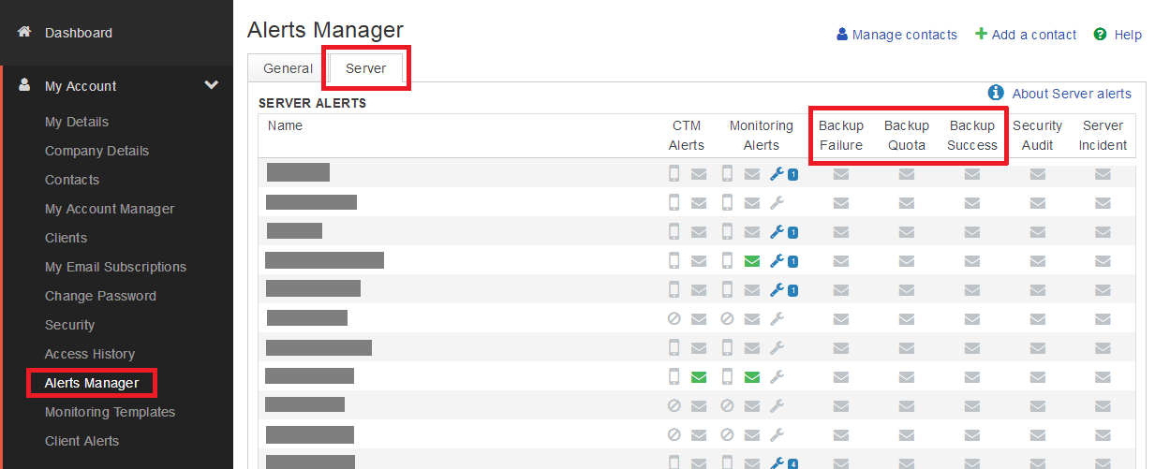This screenshot has height=469, width=1155.
Task: Click the Manage contacts person icon
Action: coord(841,35)
